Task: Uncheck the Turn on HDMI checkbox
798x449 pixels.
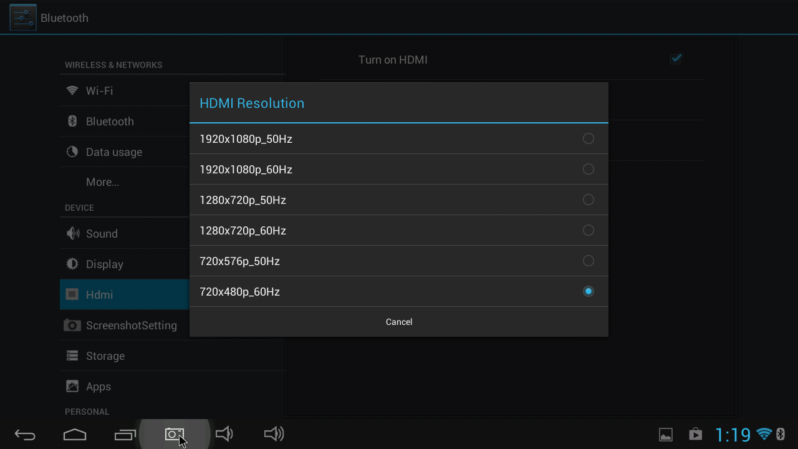Action: [x=676, y=59]
